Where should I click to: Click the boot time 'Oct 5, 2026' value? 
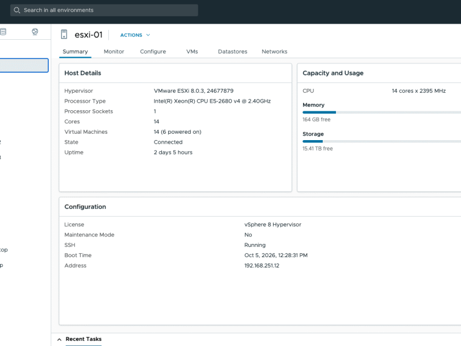coord(276,255)
